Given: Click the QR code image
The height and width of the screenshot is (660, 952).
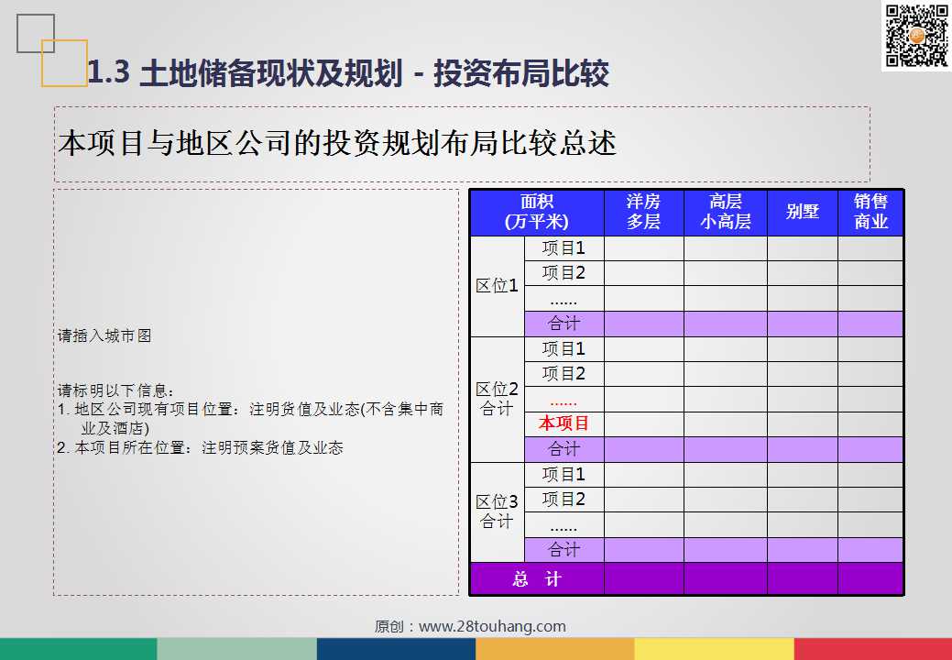Looking at the screenshot, I should point(917,36).
